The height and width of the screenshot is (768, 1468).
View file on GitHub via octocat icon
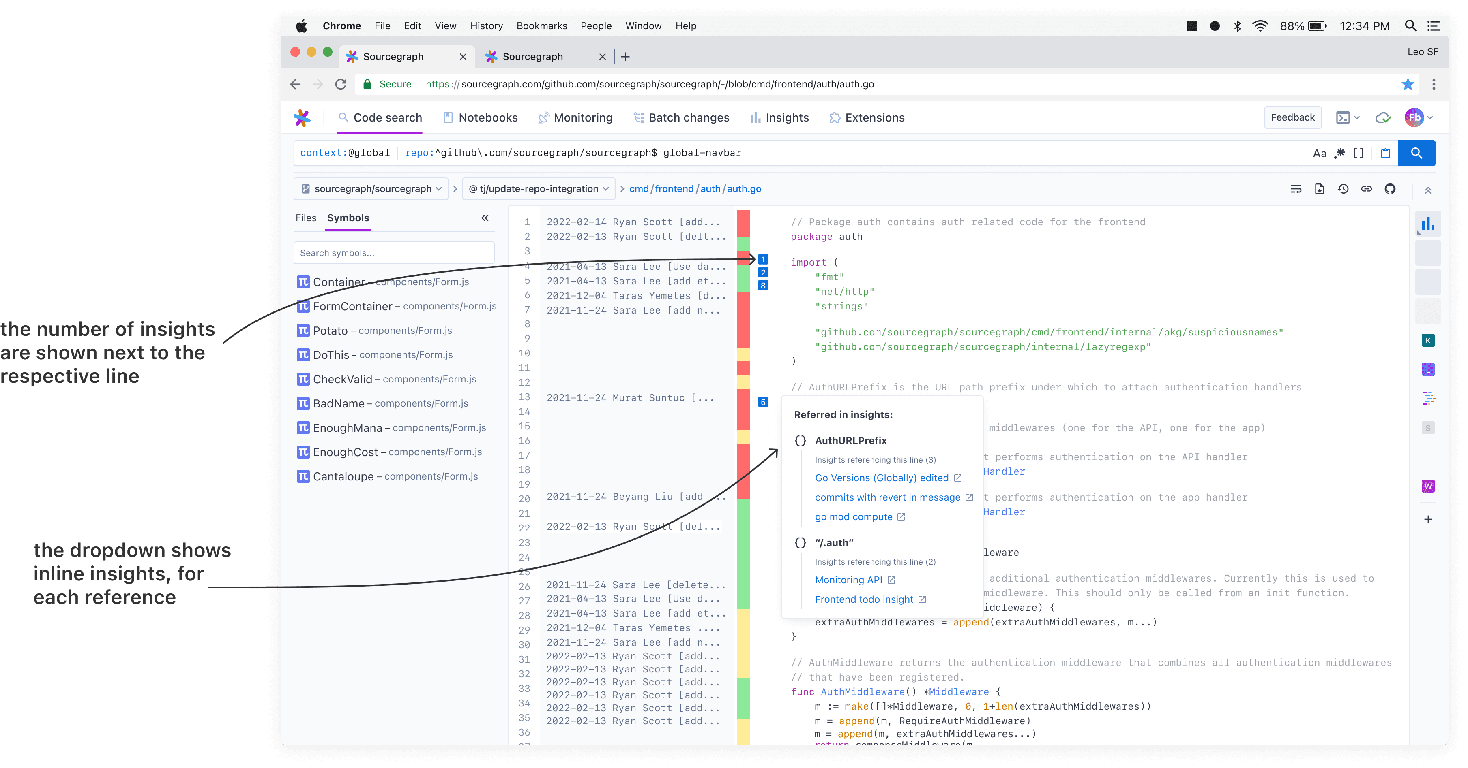click(1390, 189)
